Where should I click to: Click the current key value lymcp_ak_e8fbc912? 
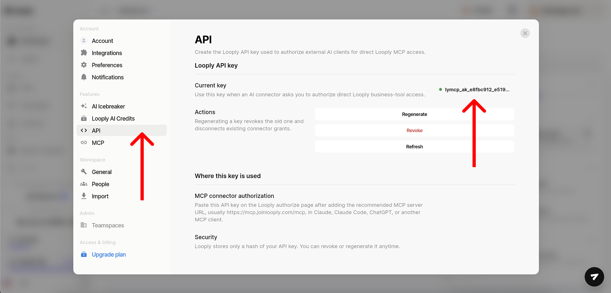click(x=477, y=89)
